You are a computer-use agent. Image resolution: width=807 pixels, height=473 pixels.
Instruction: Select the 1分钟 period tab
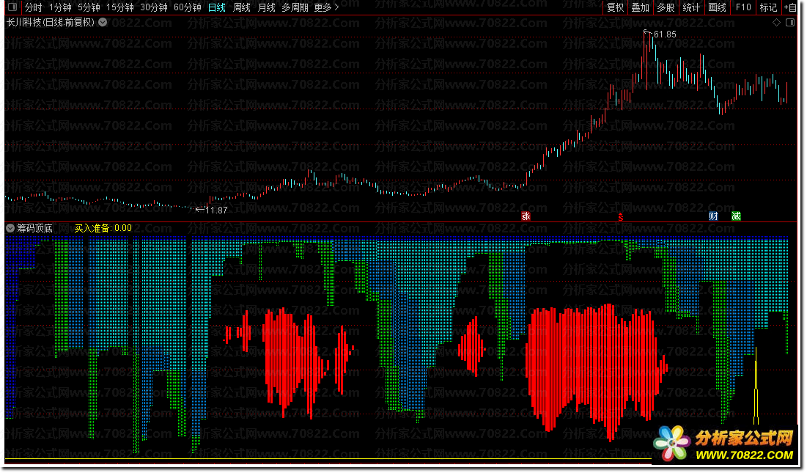coord(59,7)
